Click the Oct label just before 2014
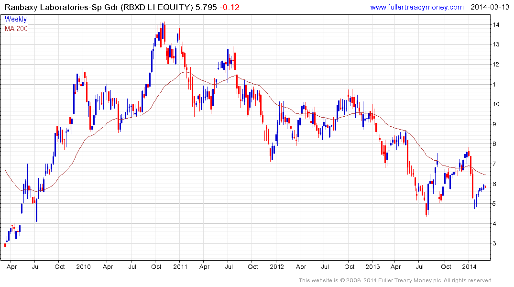Screen dimensions: 514x287 point(446,266)
